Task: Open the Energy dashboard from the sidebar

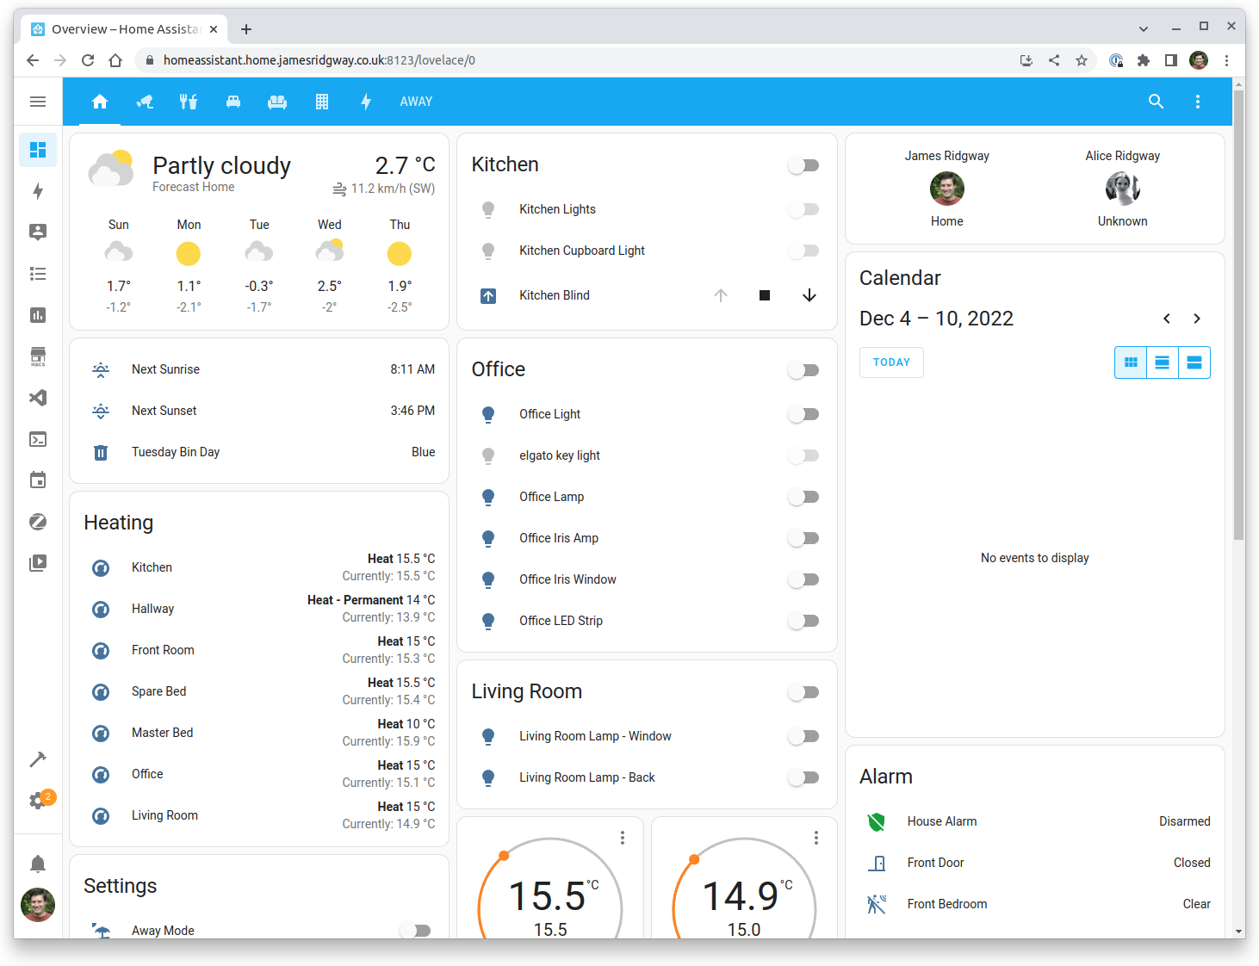Action: [38, 191]
